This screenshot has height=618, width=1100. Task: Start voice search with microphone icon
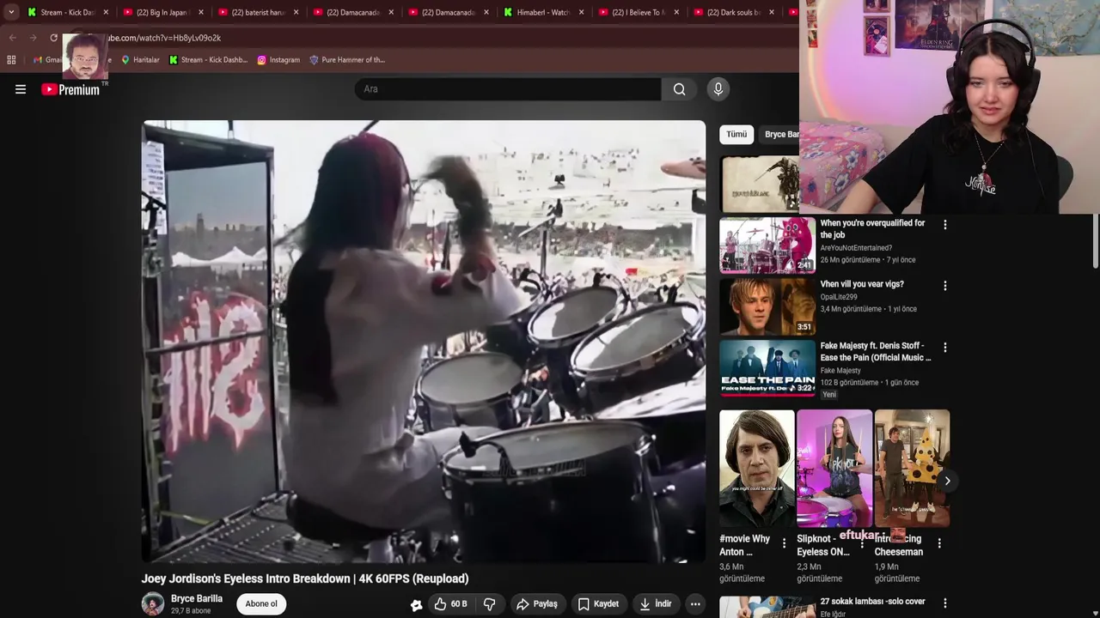click(718, 89)
